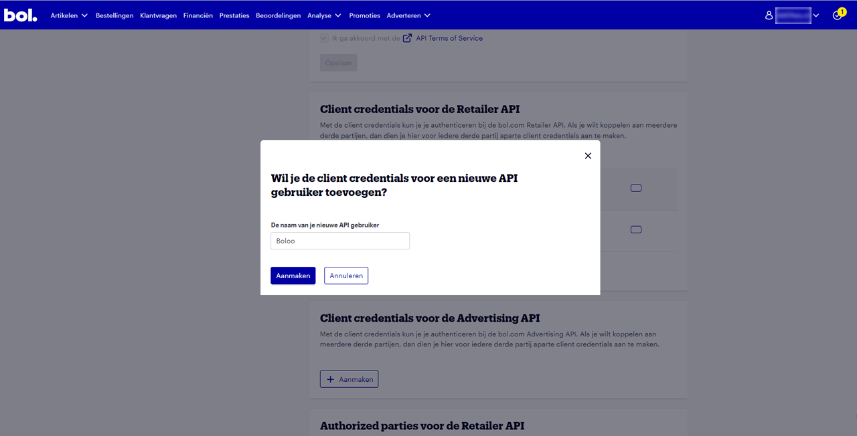Open Klantvragen in the top menu
This screenshot has width=857, height=436.
159,15
